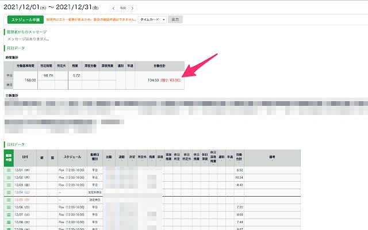The image size is (368, 230).
Task: Click the 2021/12/01 ~ 2021/12/31 period title
Action: 51,7
